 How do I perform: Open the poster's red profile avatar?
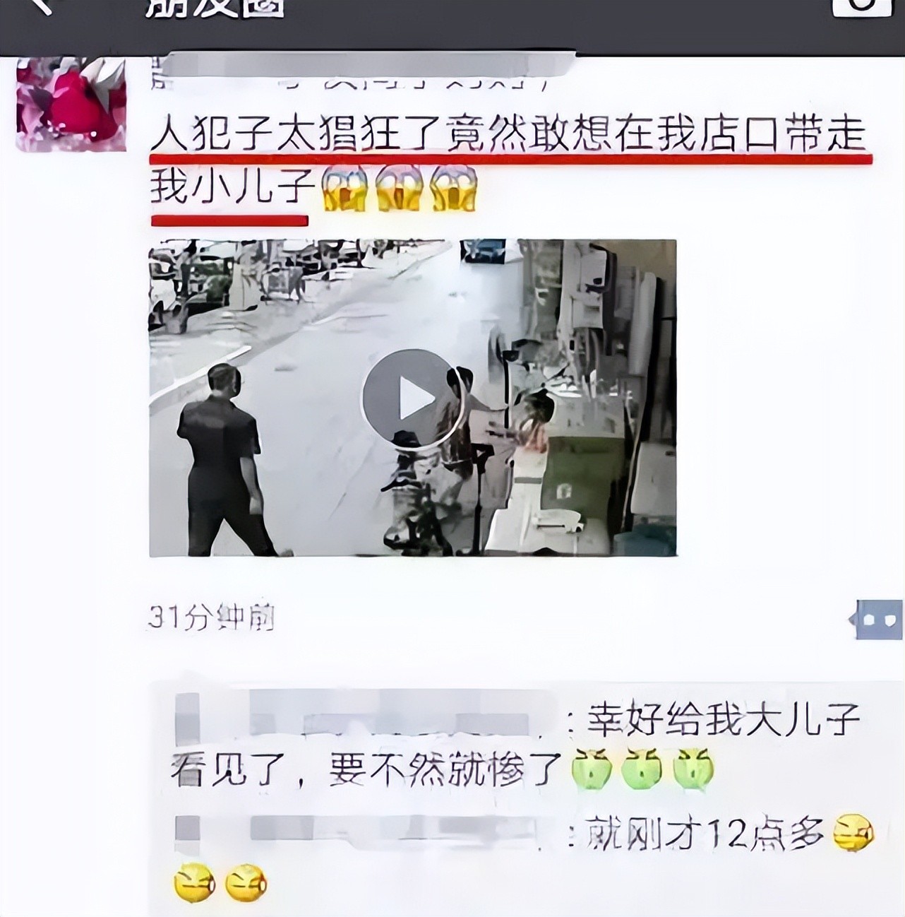pos(71,105)
